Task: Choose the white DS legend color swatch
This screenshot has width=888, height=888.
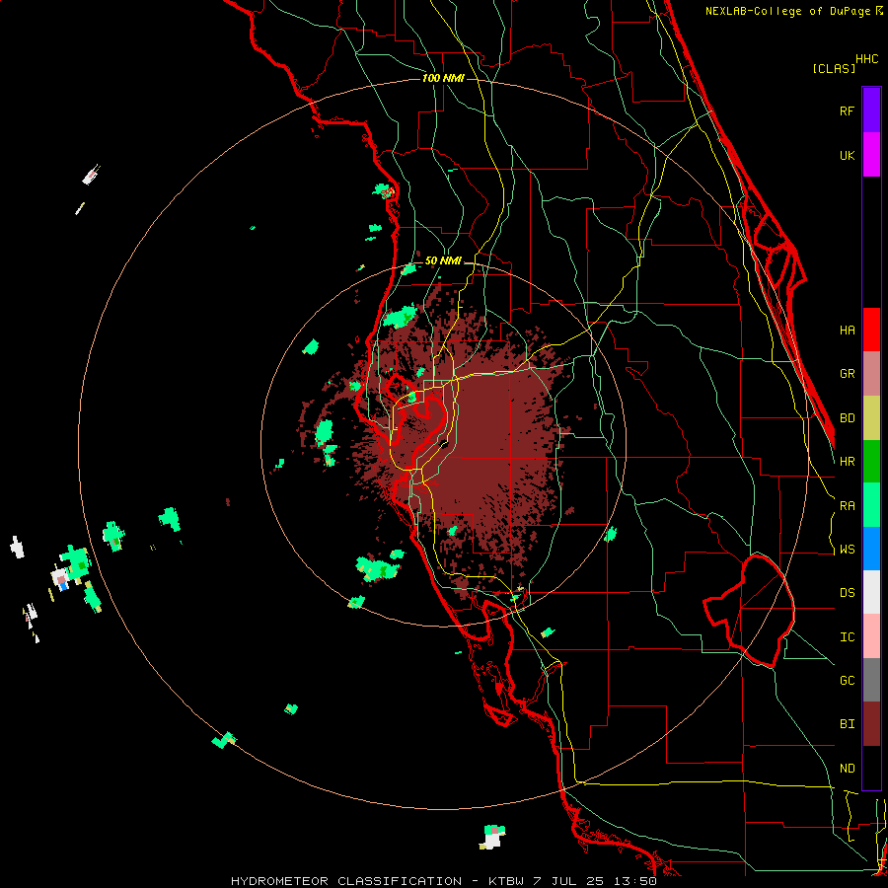Action: point(871,592)
